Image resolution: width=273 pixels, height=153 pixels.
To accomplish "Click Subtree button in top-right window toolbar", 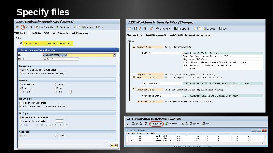I will point(210,29).
